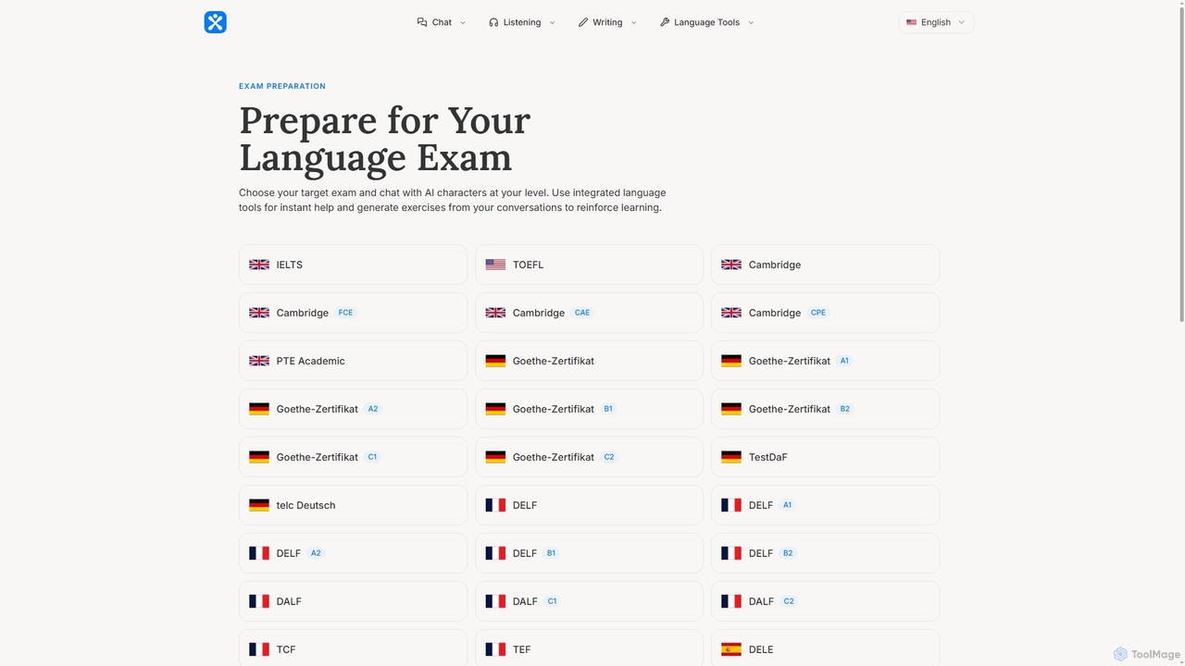Click the A1 badge on Goethe-Zertifikat card
The width and height of the screenshot is (1185, 666).
tap(844, 361)
